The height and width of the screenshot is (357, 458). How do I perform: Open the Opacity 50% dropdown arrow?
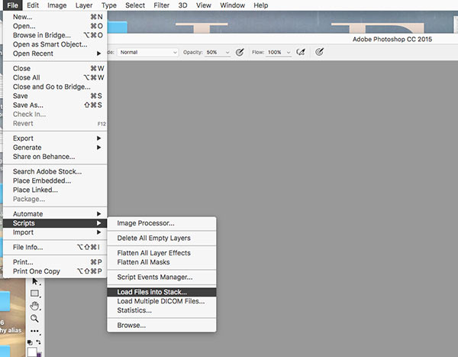click(x=227, y=53)
